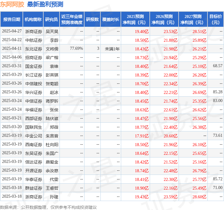Click the 2025预测净利润 header
This screenshot has height=210, width=224.
tap(135, 19)
